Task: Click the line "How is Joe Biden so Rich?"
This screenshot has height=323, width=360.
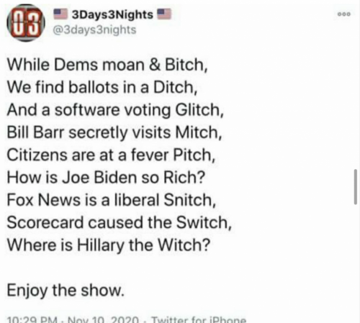Action: pos(107,178)
